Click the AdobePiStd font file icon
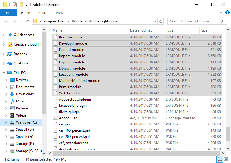The height and width of the screenshot is (163, 231). tap(55, 118)
